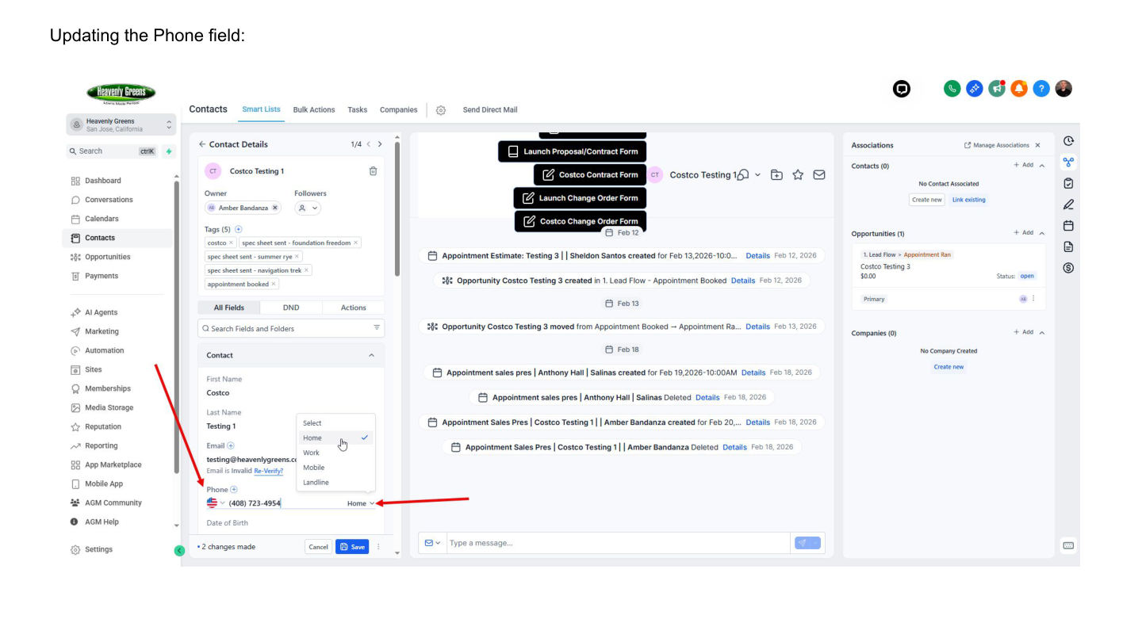Viewport: 1142px width, 642px height.
Task: Save the contact changes
Action: click(x=352, y=547)
